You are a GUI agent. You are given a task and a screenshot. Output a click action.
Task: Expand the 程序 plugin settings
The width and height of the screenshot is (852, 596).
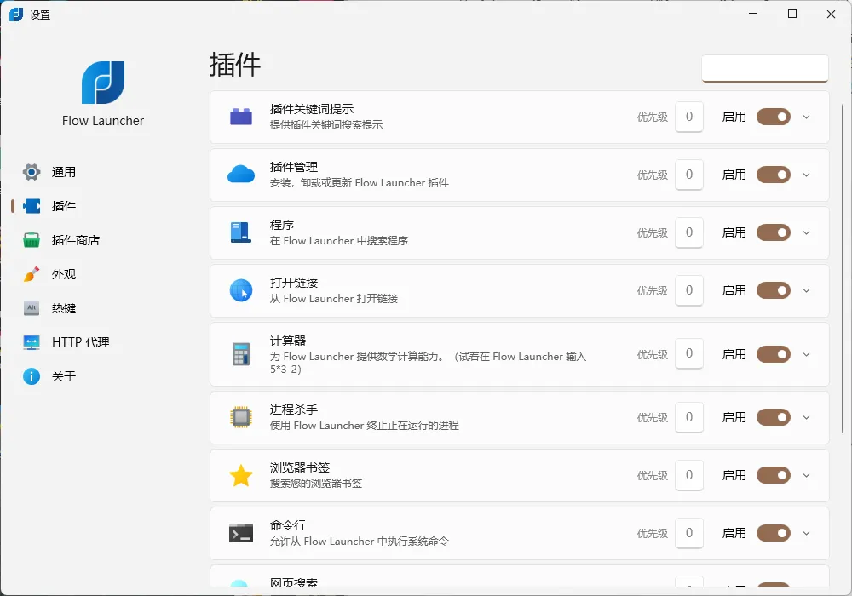pos(806,232)
